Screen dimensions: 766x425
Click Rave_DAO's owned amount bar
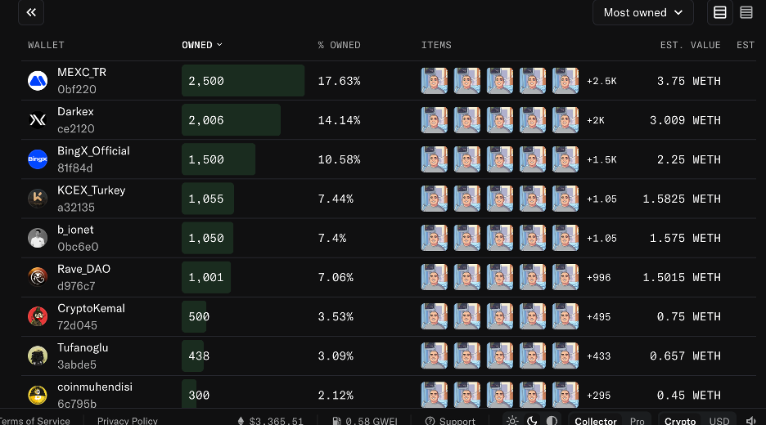tap(206, 277)
